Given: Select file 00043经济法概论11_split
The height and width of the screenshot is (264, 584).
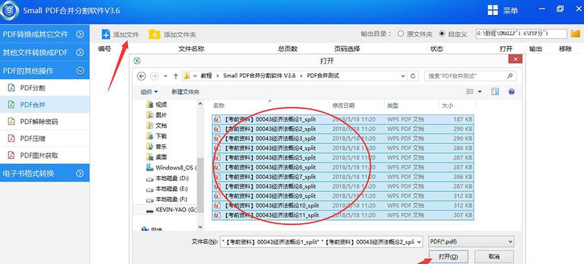Looking at the screenshot, I should [342, 215].
